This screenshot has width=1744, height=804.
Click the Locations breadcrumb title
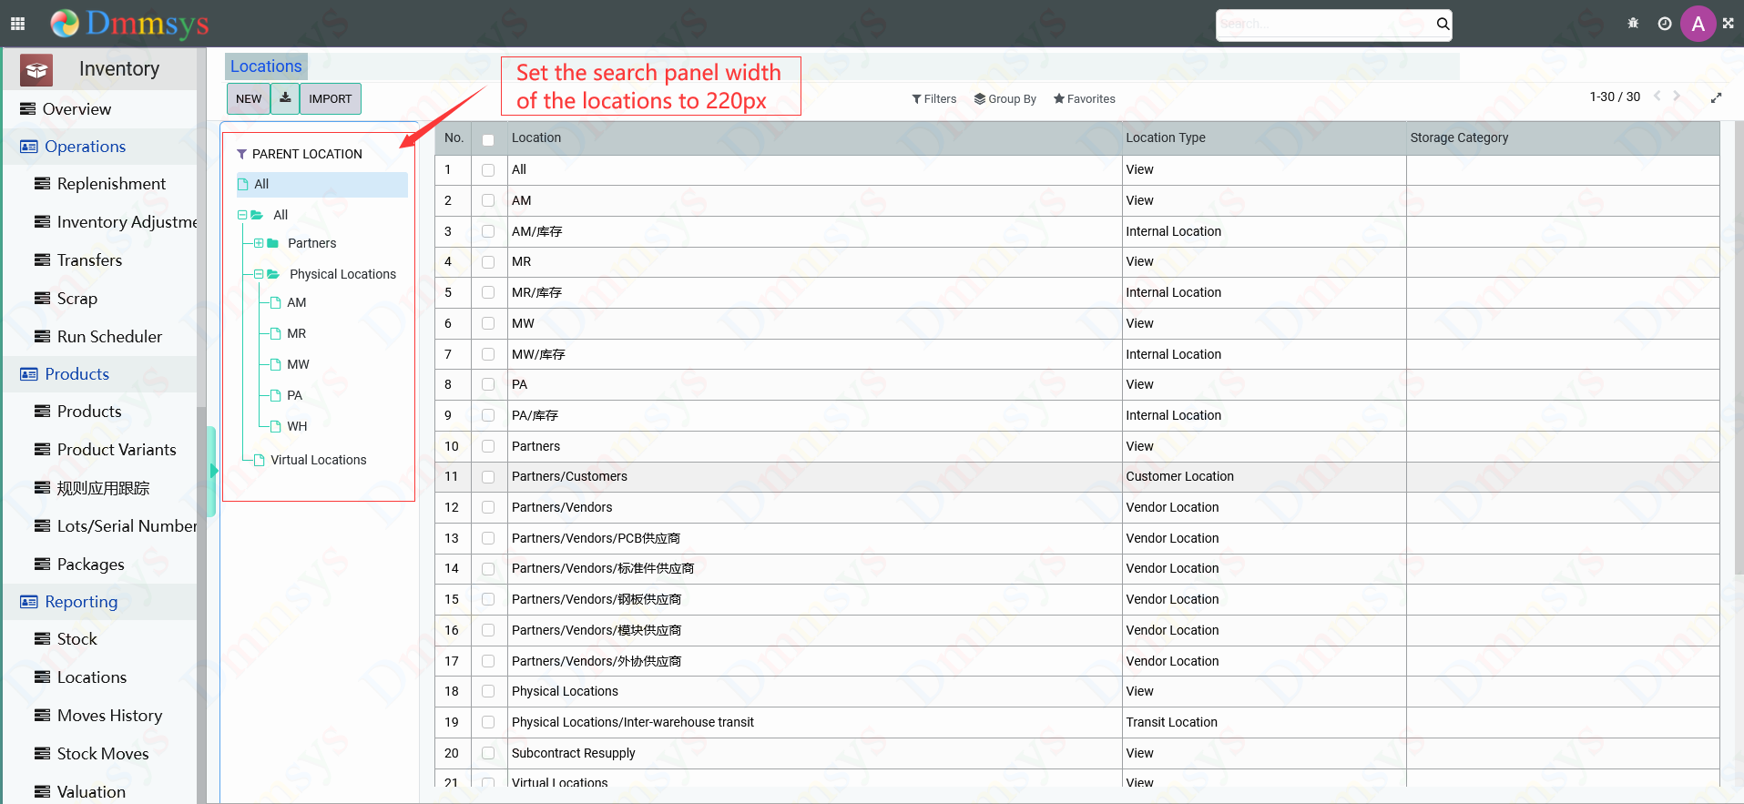pos(266,66)
